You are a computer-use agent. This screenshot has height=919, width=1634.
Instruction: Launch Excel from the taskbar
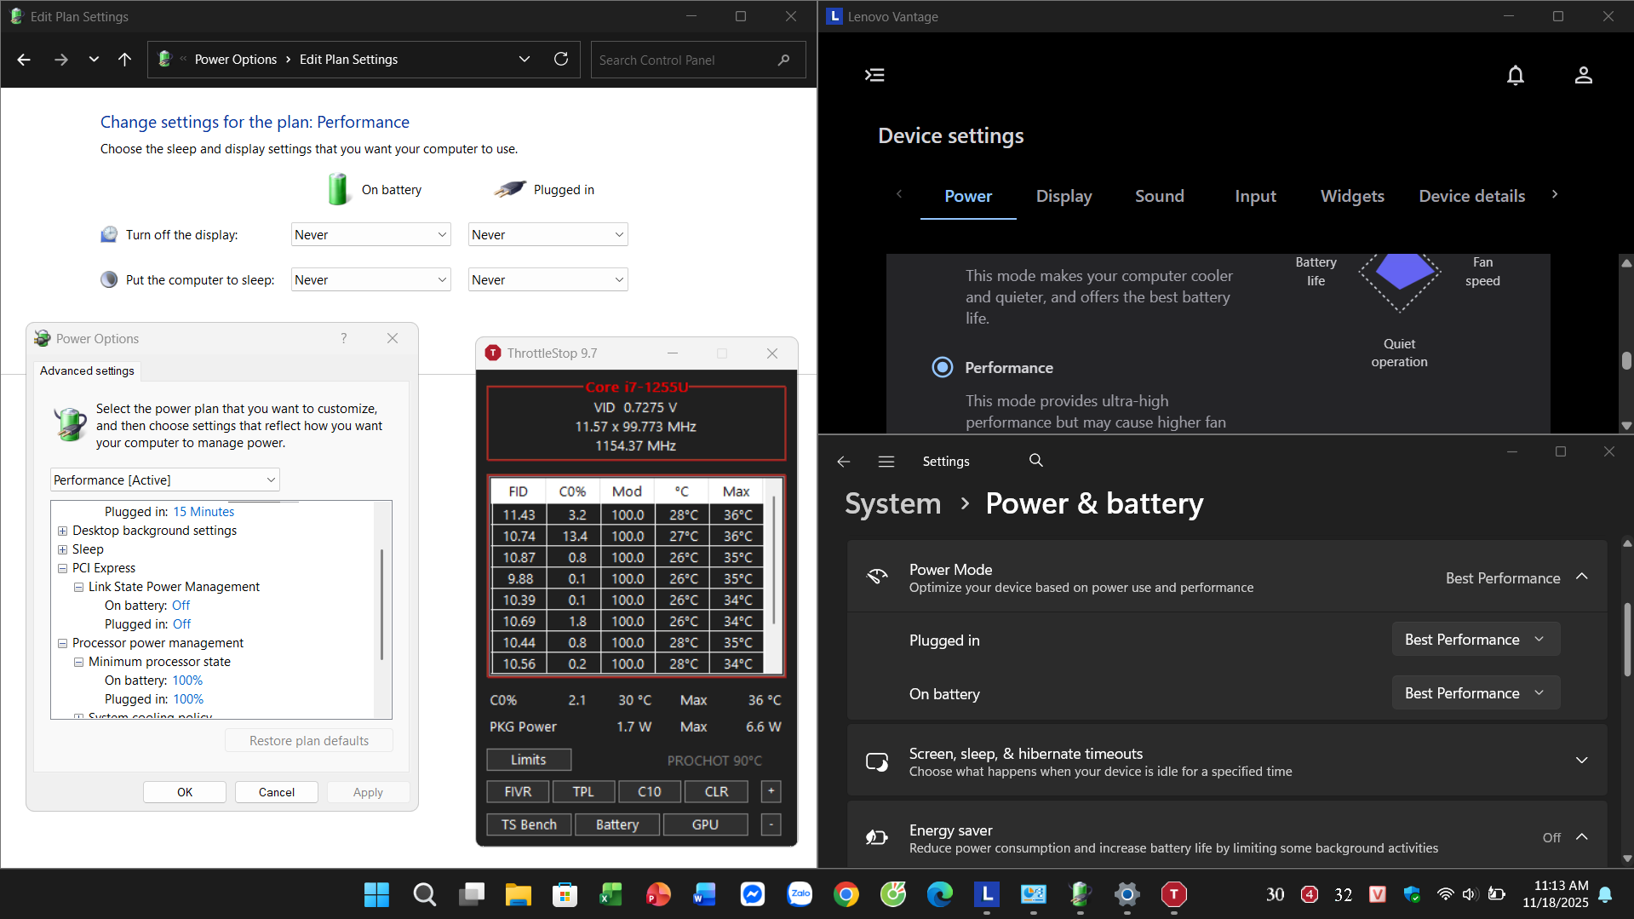[x=611, y=894]
